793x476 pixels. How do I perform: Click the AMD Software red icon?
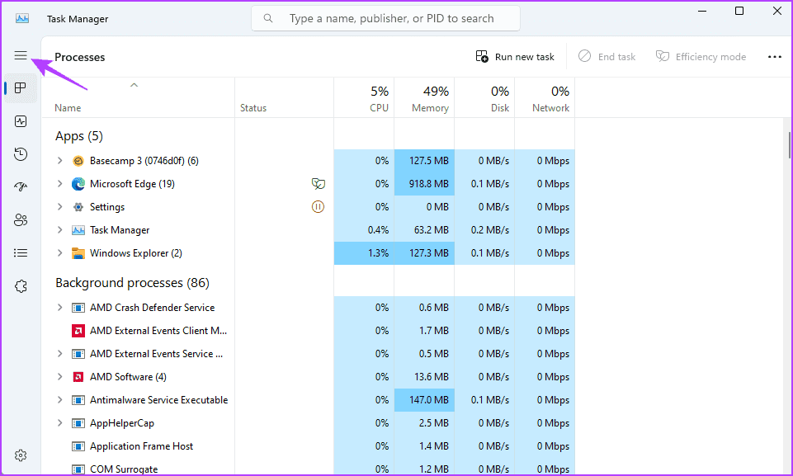(x=78, y=377)
